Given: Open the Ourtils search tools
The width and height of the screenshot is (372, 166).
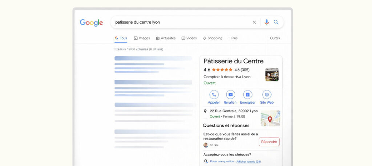Looking at the screenshot, I should 275,38.
